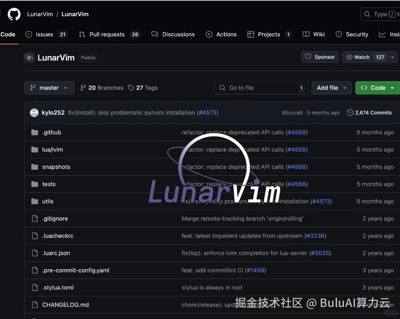The width and height of the screenshot is (400, 319).
Task: Open the kylo252 author link
Action: click(x=53, y=112)
